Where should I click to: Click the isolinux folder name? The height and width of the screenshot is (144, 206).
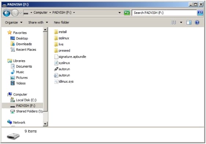pos(64,38)
